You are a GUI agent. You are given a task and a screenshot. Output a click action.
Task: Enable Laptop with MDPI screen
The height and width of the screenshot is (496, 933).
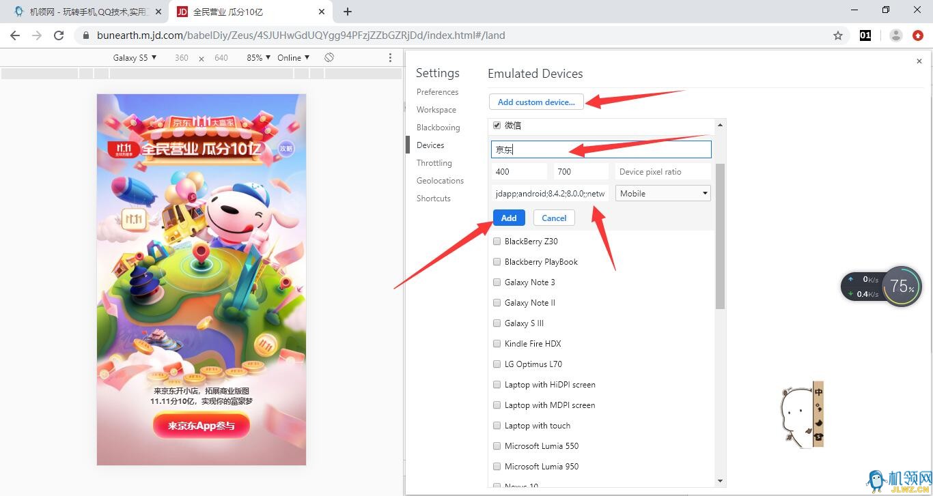[497, 405]
